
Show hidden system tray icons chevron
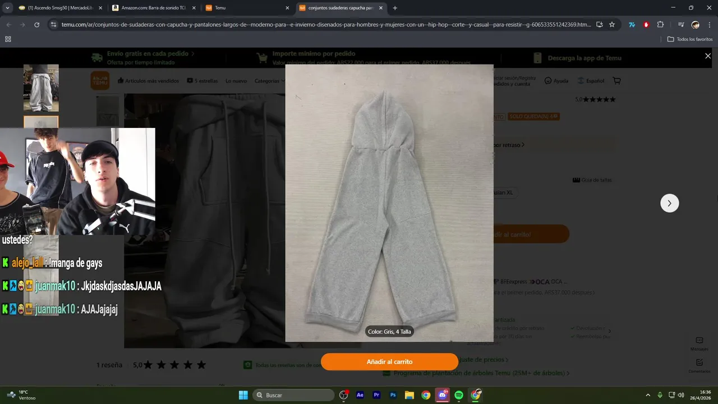pos(648,395)
